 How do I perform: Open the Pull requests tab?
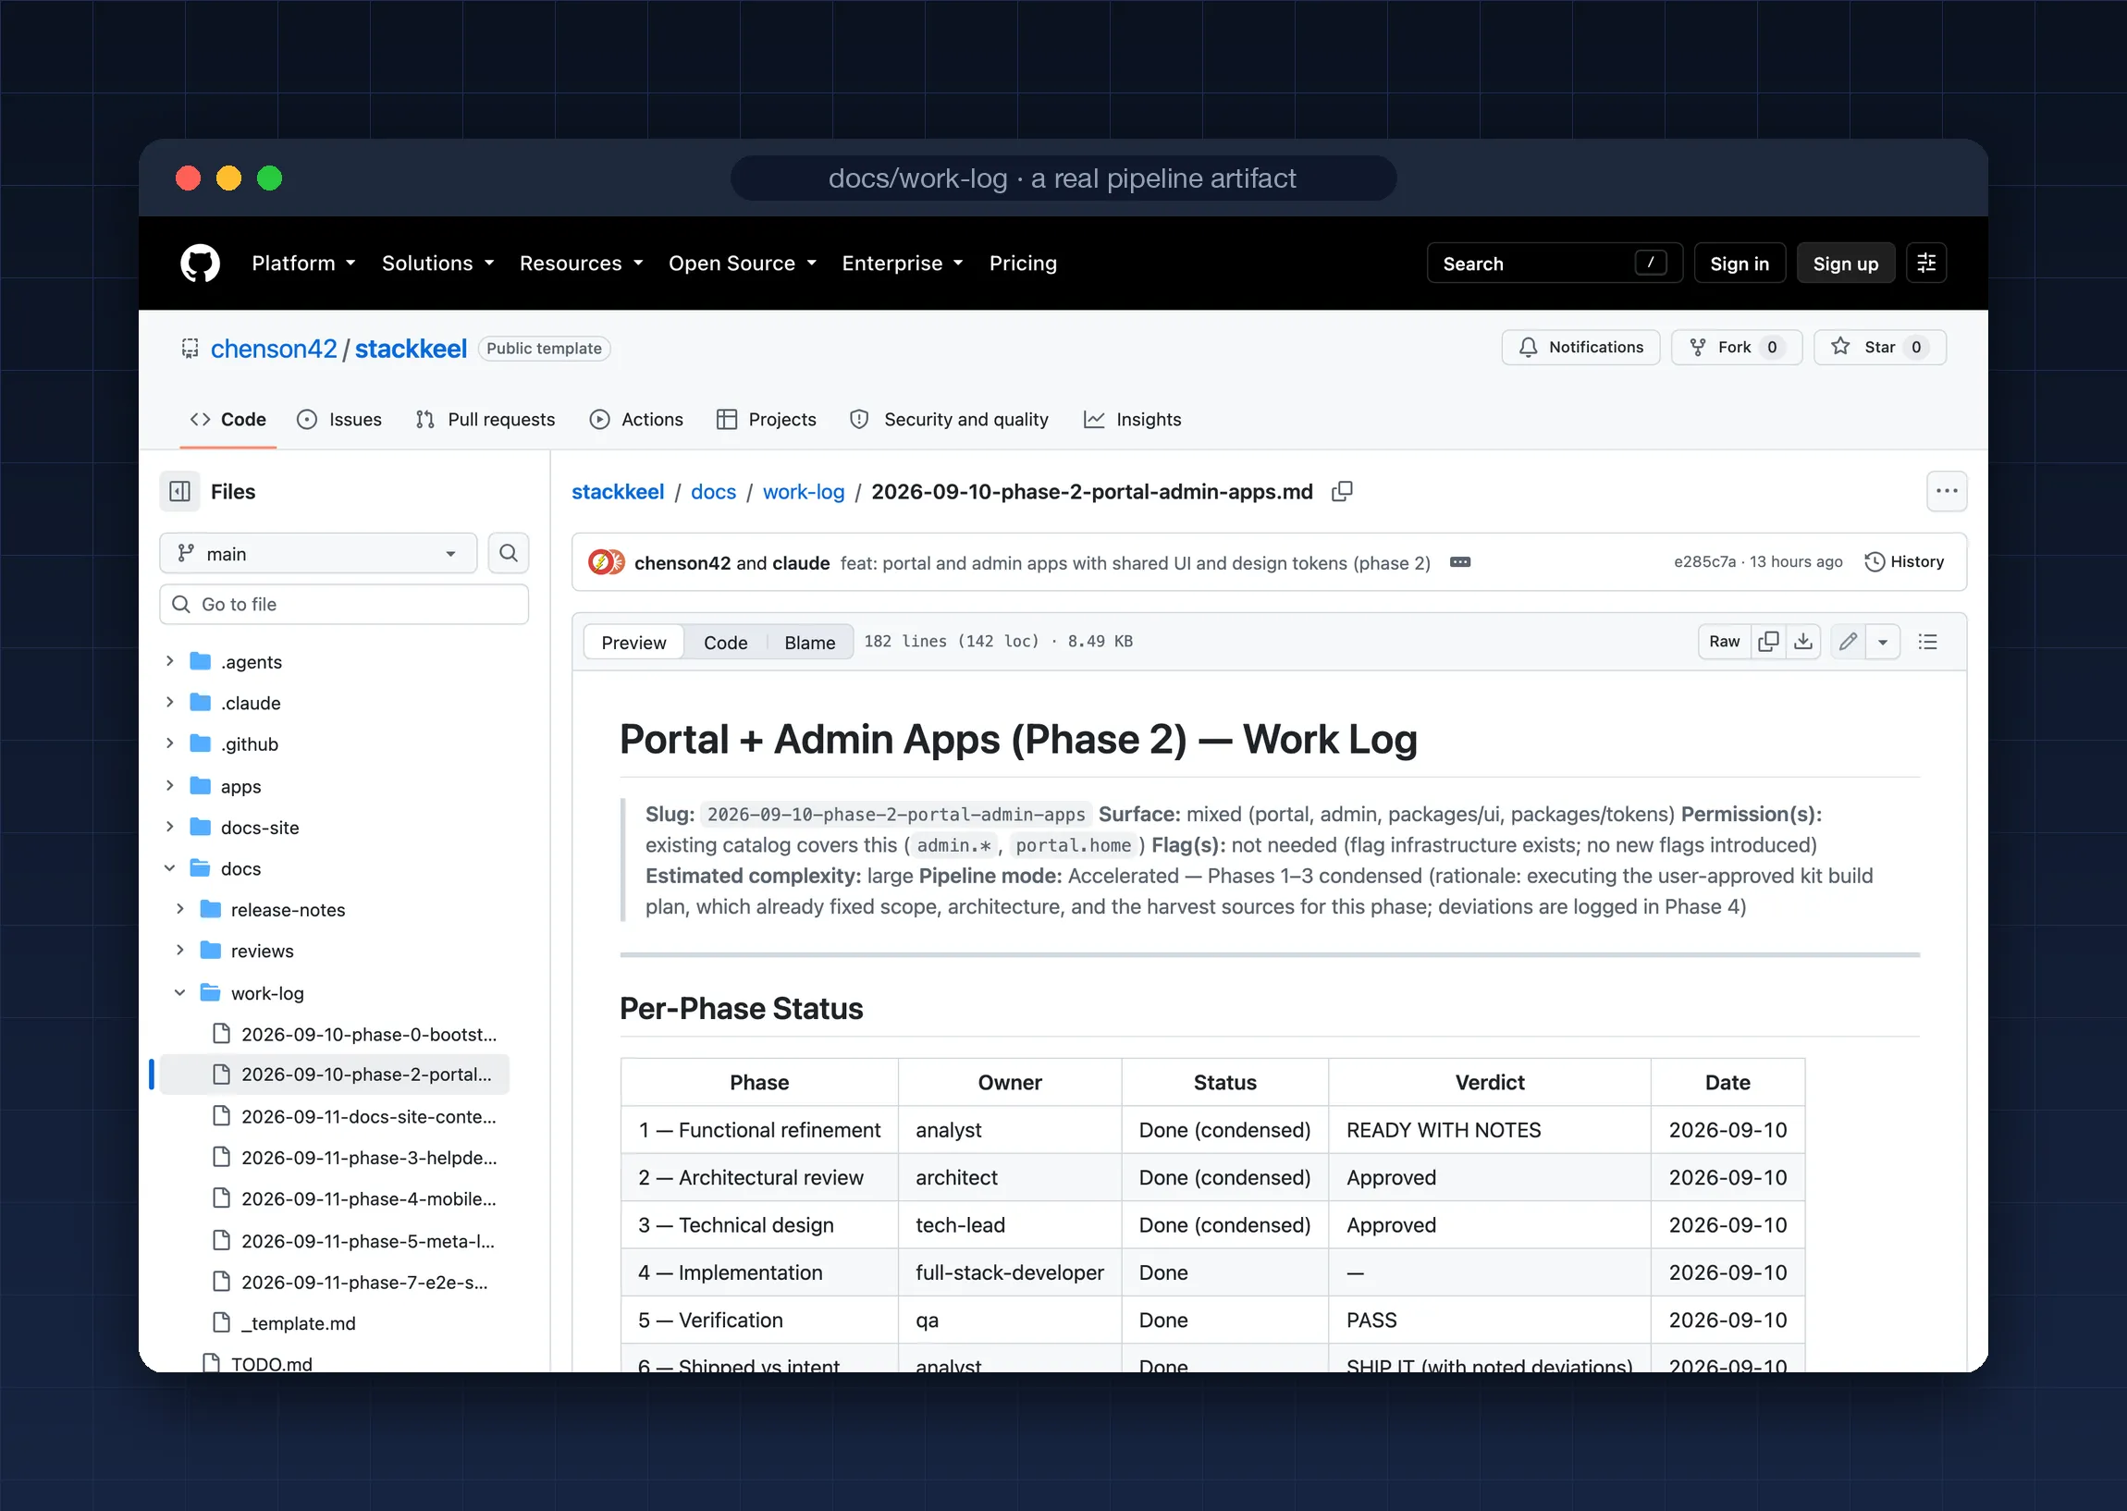(x=485, y=420)
